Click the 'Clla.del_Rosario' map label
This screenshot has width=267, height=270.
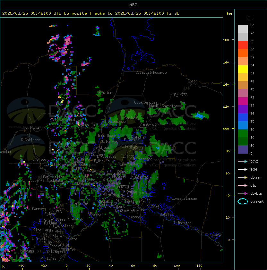pos(151,72)
